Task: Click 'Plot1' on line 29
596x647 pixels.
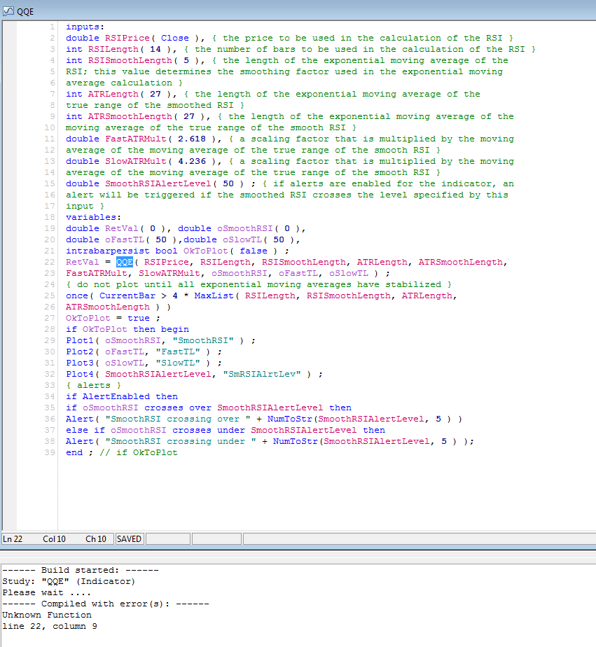Action: tap(80, 340)
